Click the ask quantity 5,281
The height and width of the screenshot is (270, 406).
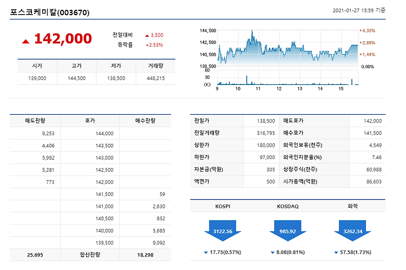48,170
